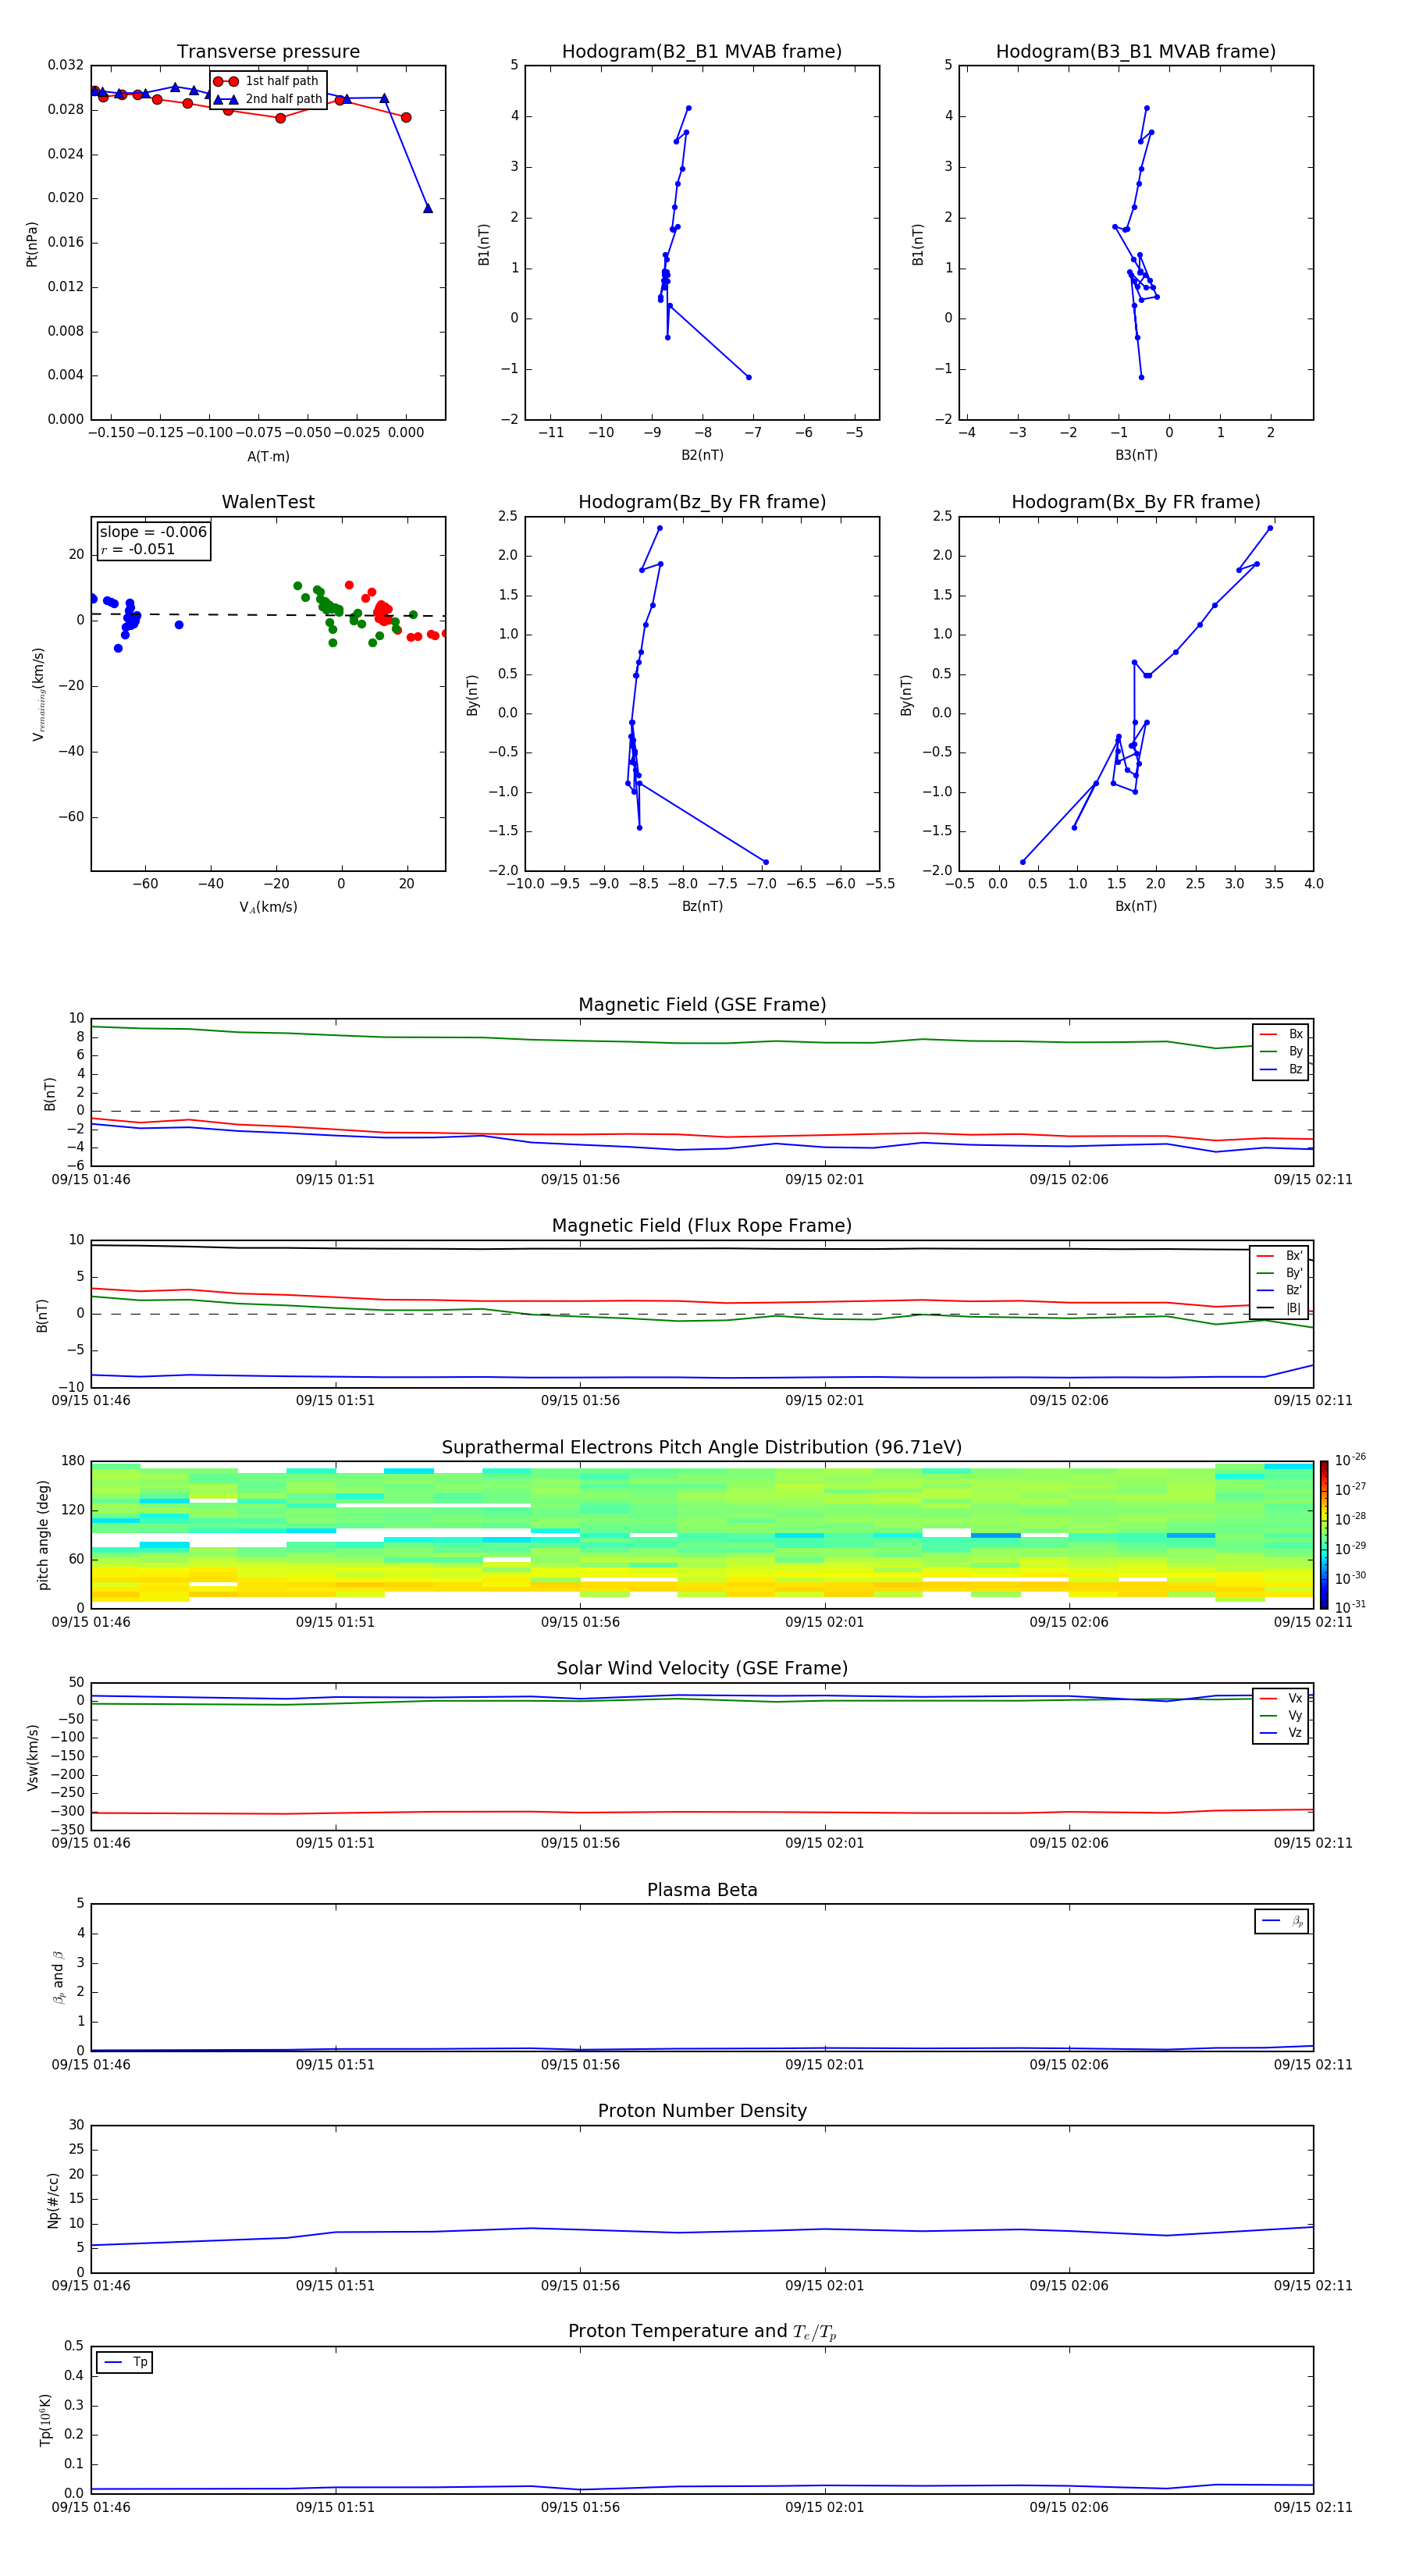
Task: Click the pitch angle colorbar
Action: tap(1324, 1535)
